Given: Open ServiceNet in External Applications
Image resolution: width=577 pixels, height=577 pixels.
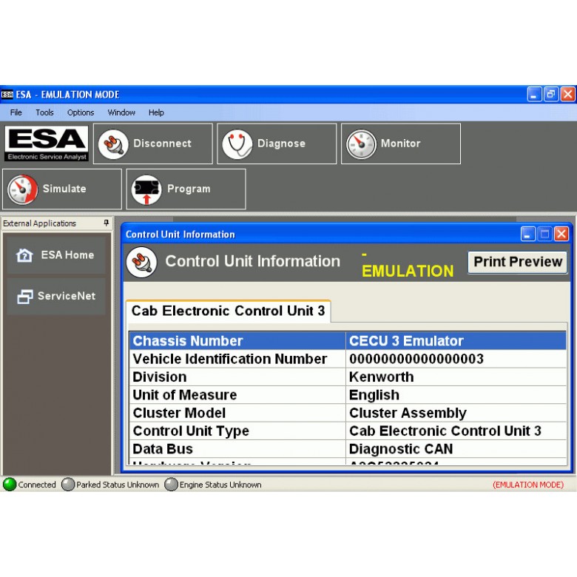Looking at the screenshot, I should click(x=56, y=296).
